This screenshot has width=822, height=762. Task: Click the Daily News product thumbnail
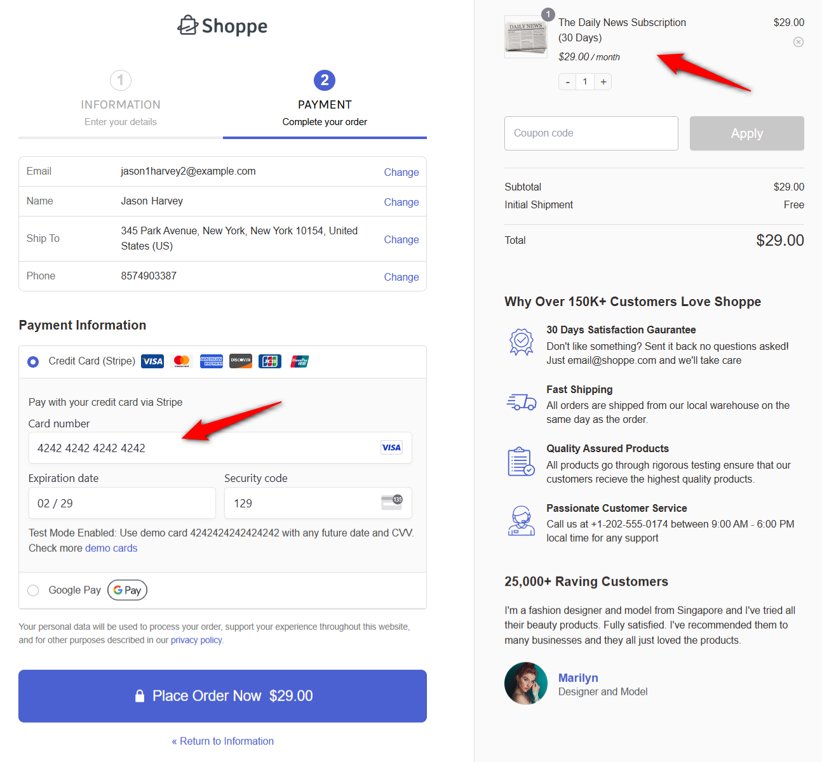point(526,37)
